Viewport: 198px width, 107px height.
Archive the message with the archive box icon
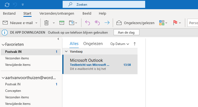click(62, 23)
